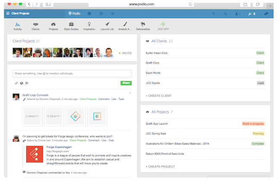277x182 pixels.
Task: Click the Forge red logo image
Action: point(35,154)
